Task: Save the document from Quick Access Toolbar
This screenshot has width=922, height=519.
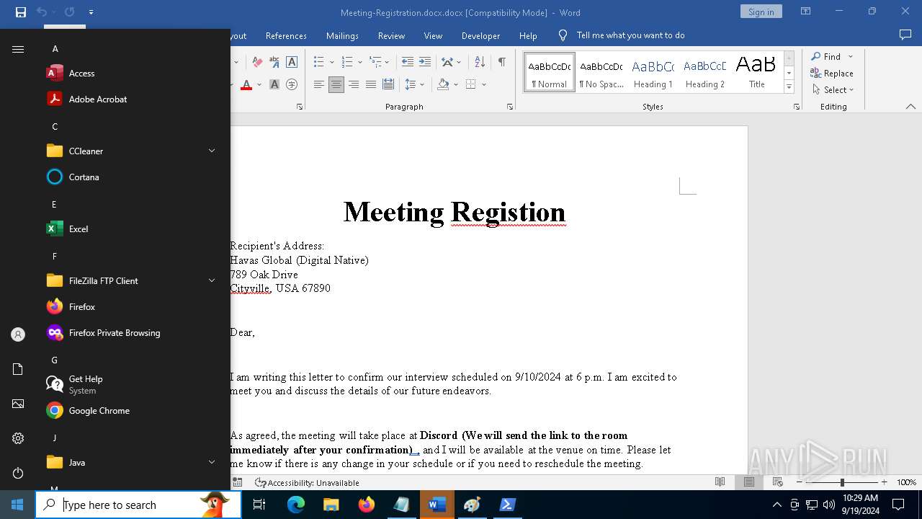Action: (x=21, y=12)
